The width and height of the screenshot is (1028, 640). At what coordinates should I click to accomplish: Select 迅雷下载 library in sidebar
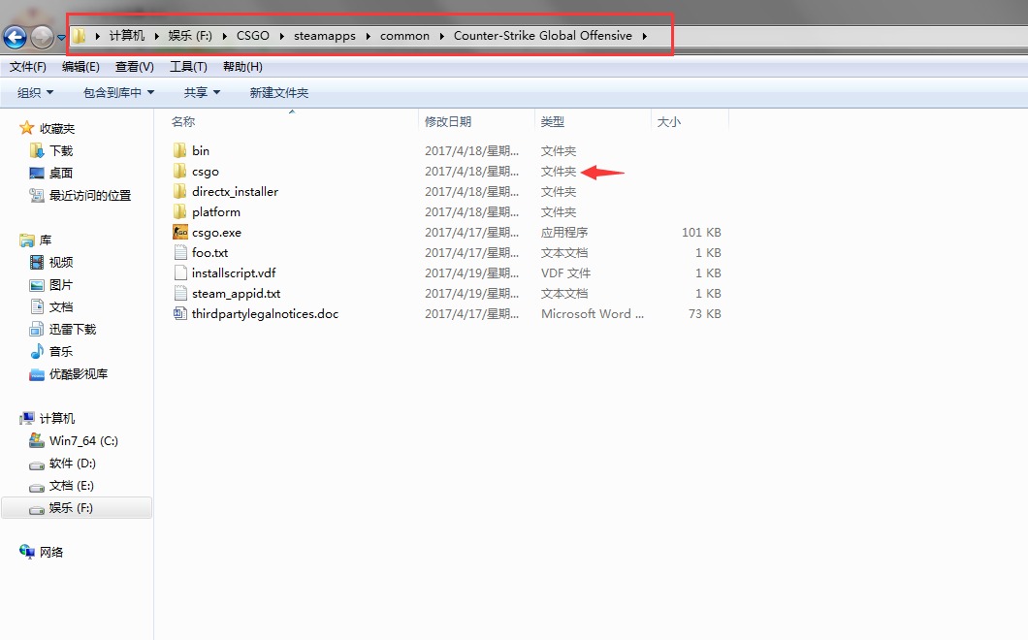coord(73,330)
